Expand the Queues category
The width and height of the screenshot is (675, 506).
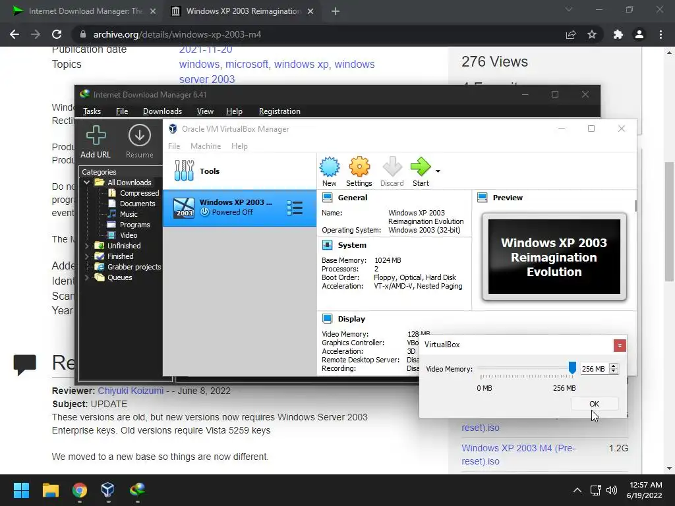(x=86, y=277)
